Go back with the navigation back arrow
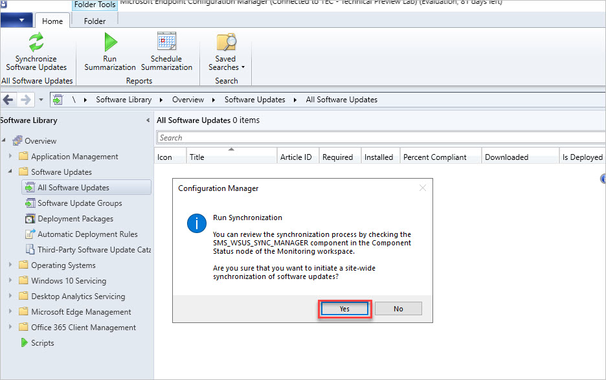Image resolution: width=606 pixels, height=380 pixels. pos(8,100)
